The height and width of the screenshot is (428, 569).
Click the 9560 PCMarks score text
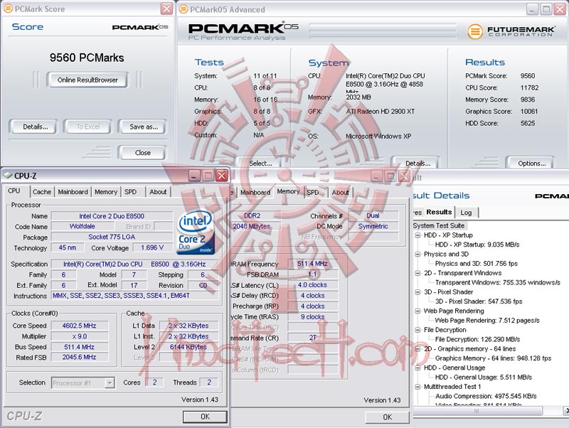pos(87,58)
